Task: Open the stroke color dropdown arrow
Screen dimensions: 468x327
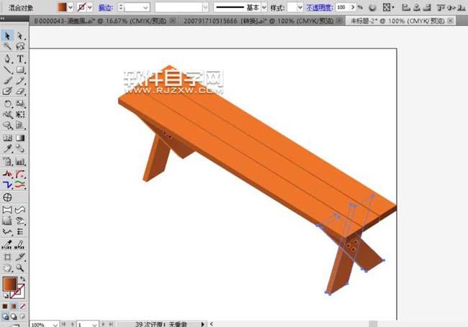Action: [x=90, y=7]
